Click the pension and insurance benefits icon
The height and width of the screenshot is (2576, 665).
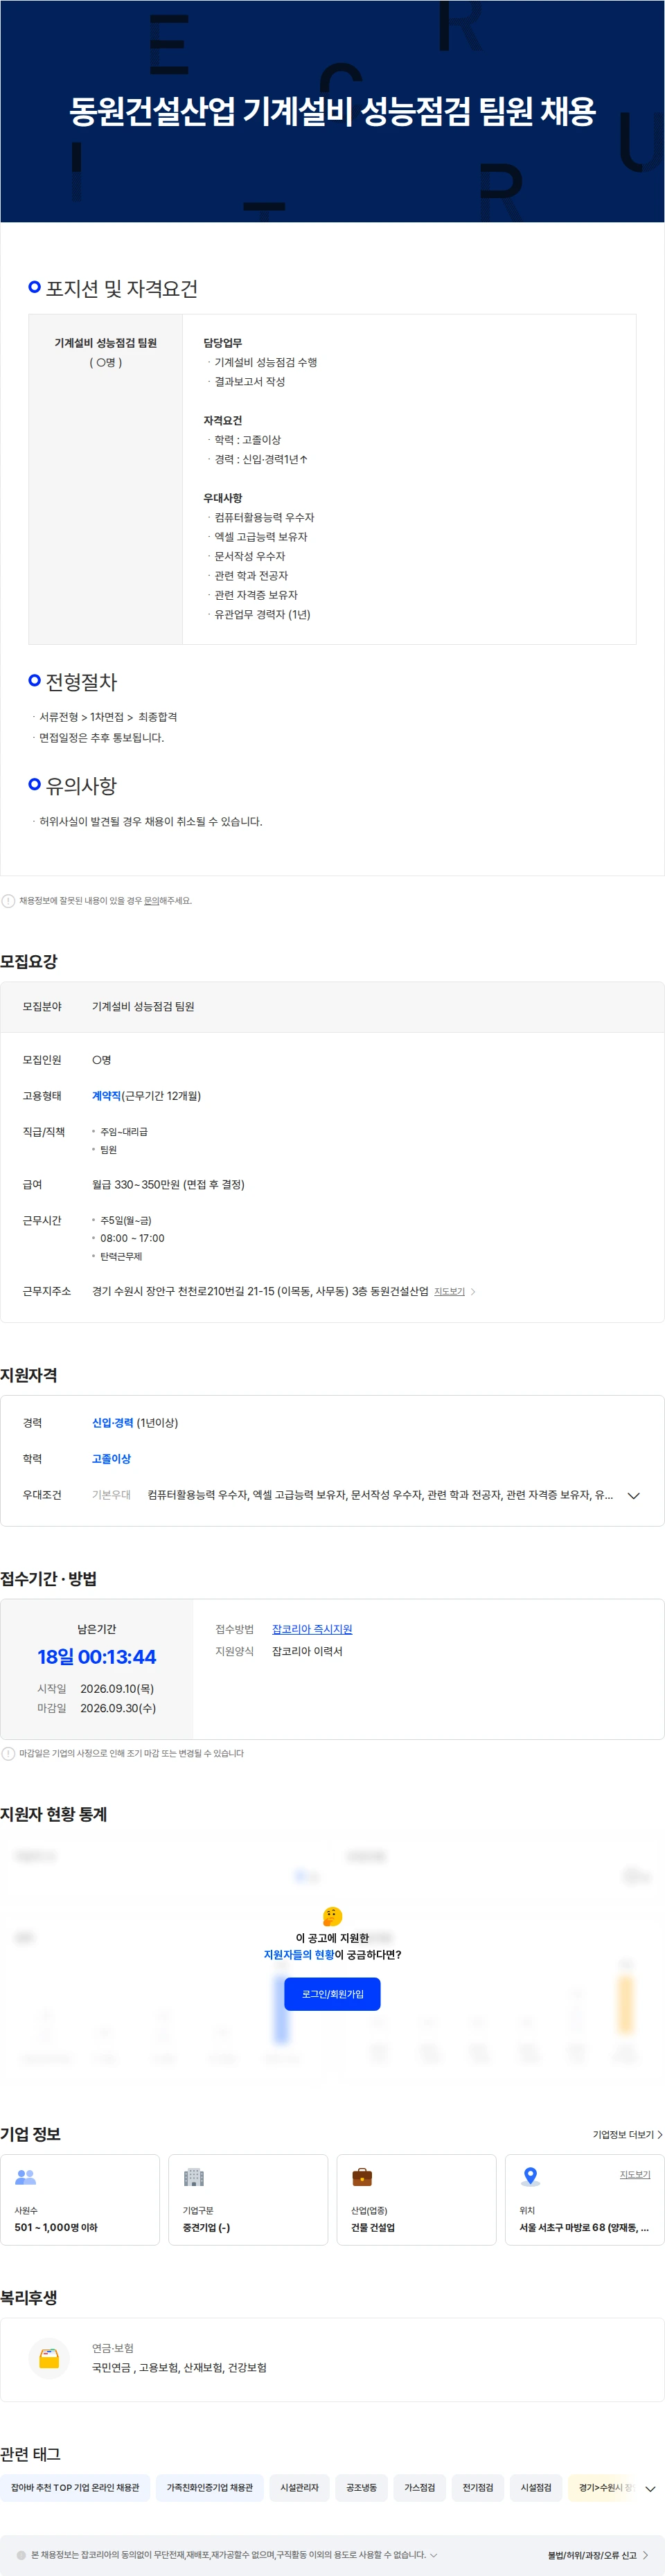point(49,2358)
